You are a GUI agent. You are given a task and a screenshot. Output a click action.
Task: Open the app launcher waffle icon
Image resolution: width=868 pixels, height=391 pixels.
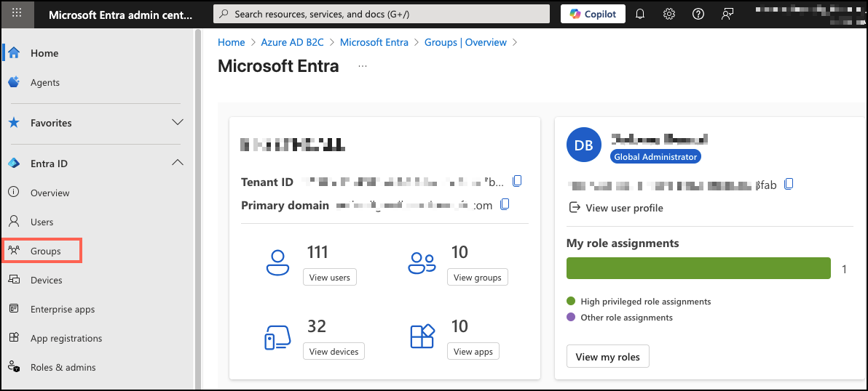pyautogui.click(x=17, y=14)
